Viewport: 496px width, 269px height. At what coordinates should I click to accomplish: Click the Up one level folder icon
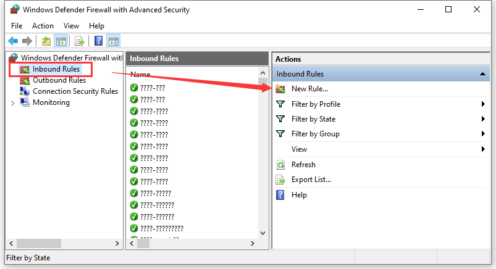[46, 41]
